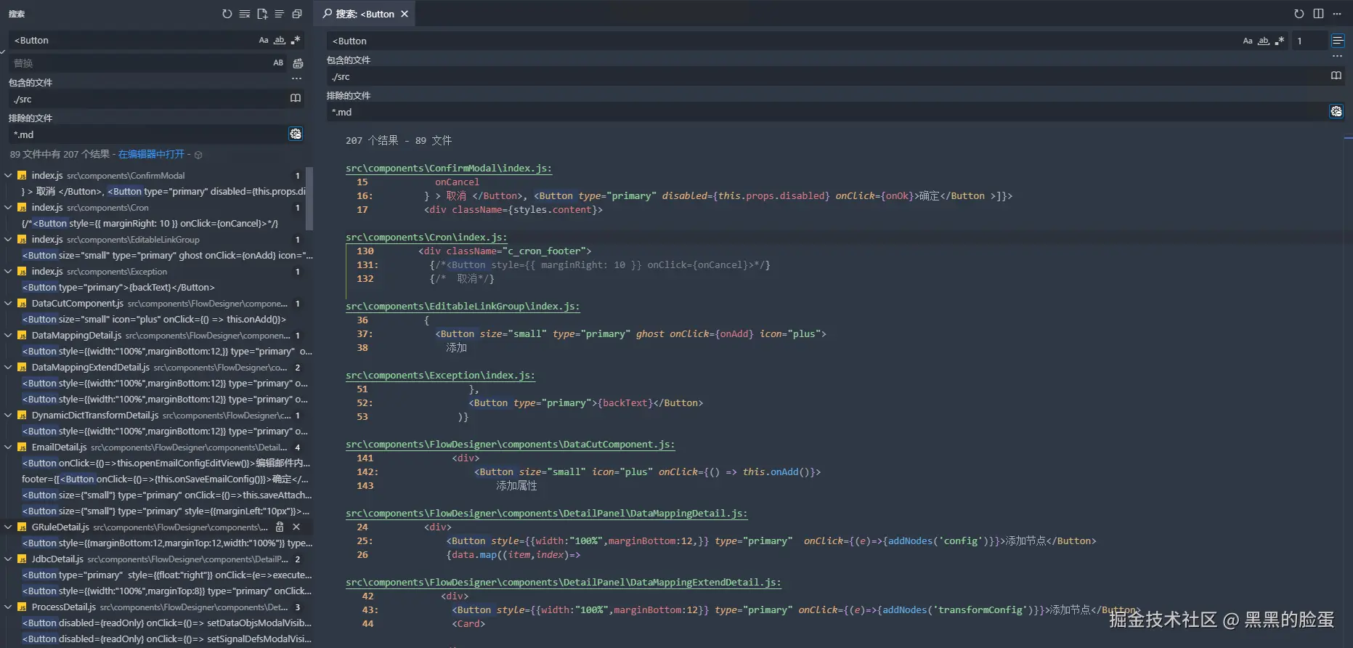1353x648 pixels.
Task: Open DataCutComponent.js path link in editor
Action: pos(510,445)
